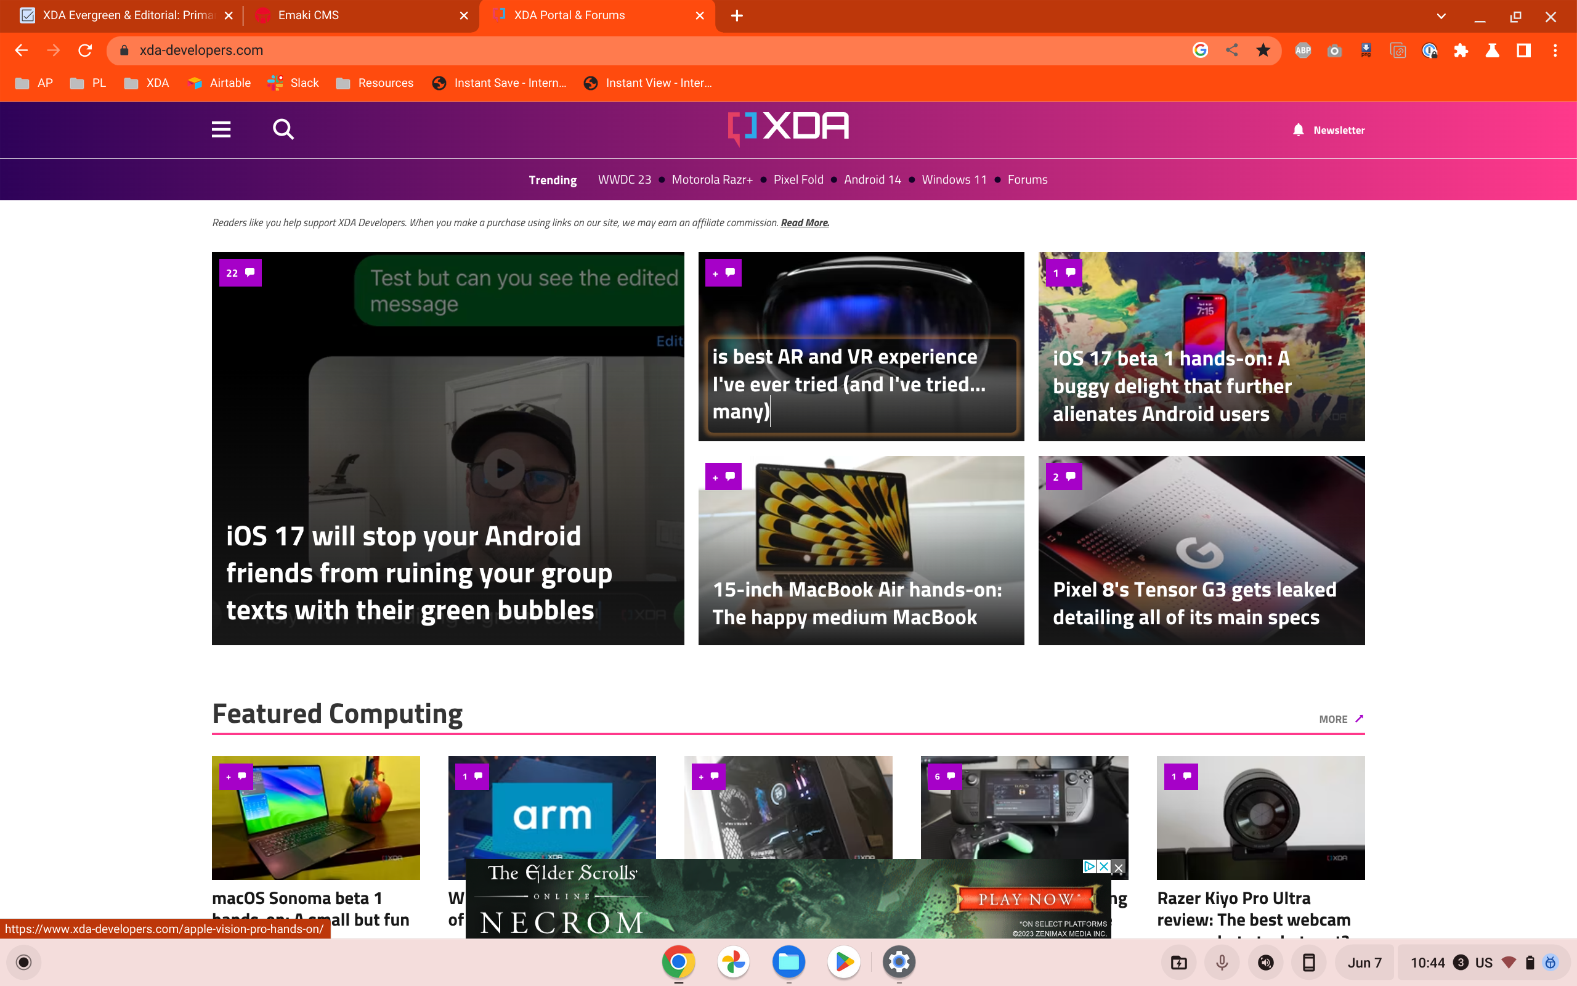Open Play Store from the shelf

click(x=844, y=963)
